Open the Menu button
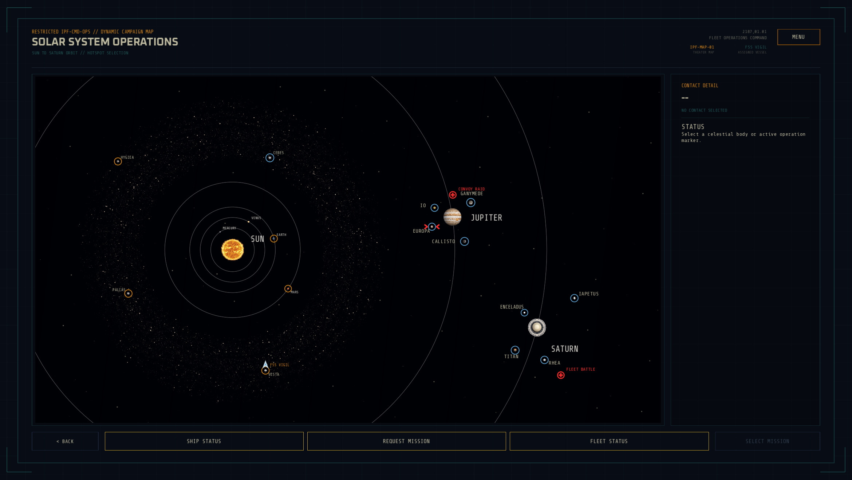This screenshot has width=852, height=480. pyautogui.click(x=798, y=37)
